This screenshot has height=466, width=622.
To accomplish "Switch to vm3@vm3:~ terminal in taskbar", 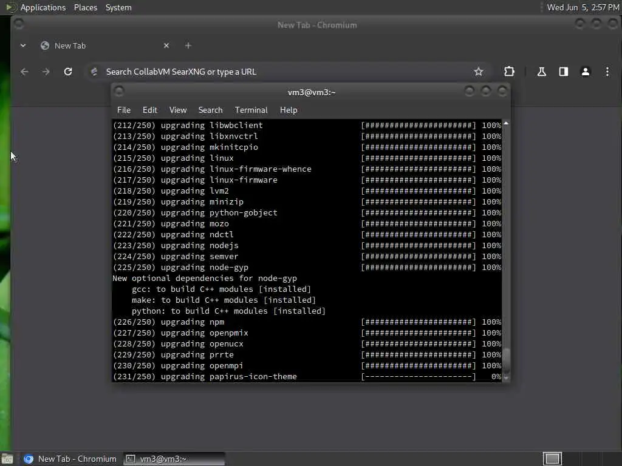I will tap(174, 459).
